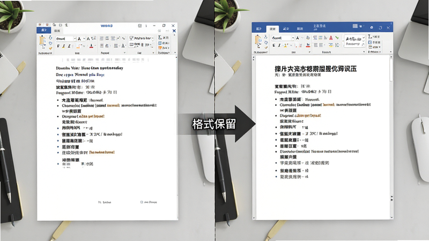Collapse the ribbon in the right window
This screenshot has width=429, height=241.
point(391,51)
